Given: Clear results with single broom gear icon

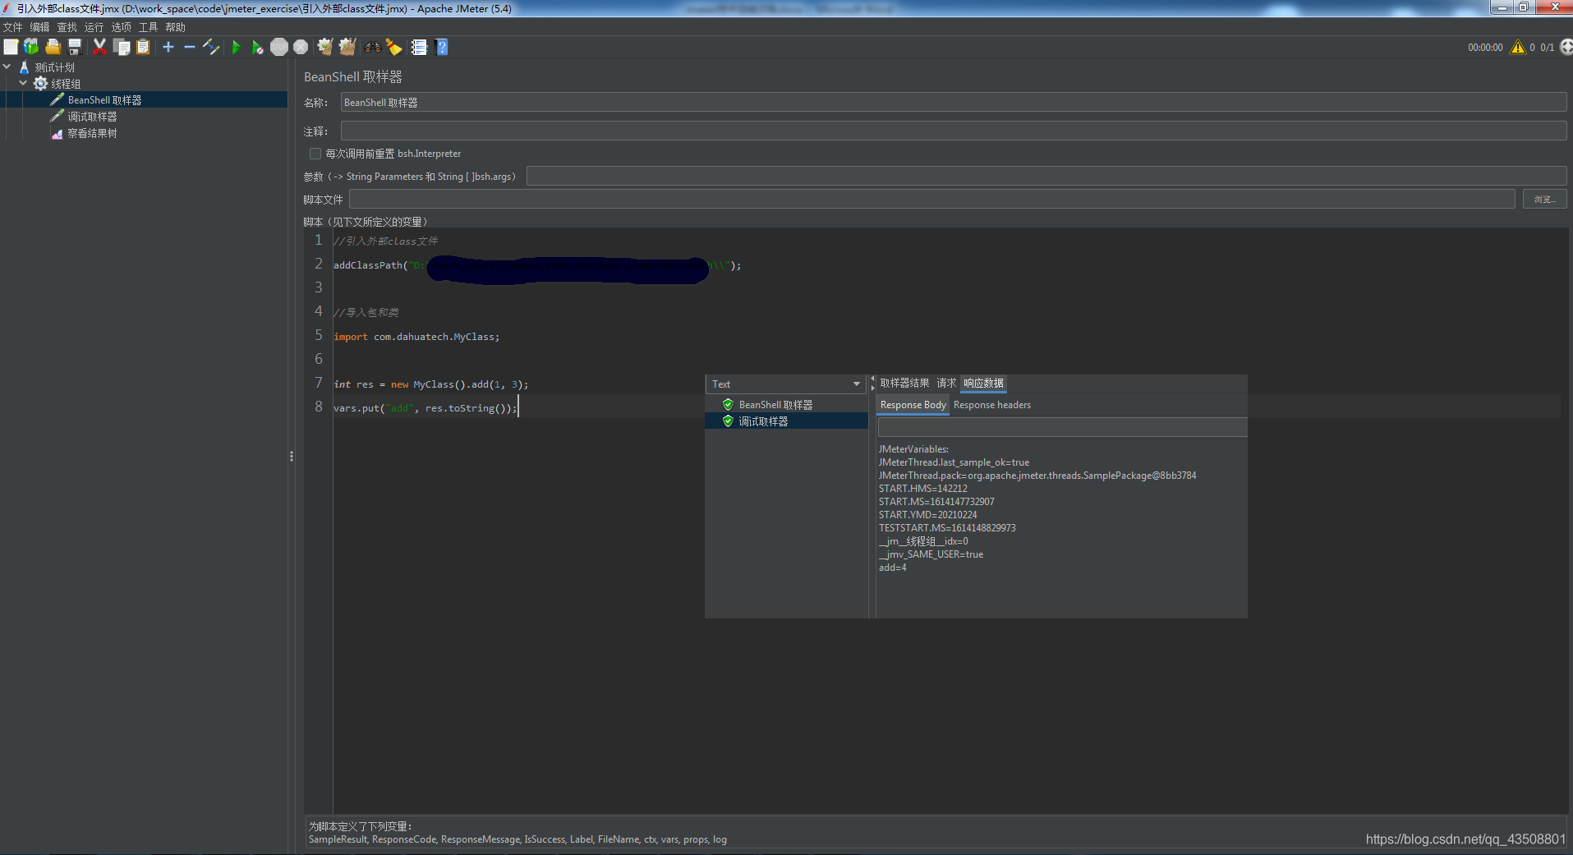Looking at the screenshot, I should [325, 47].
